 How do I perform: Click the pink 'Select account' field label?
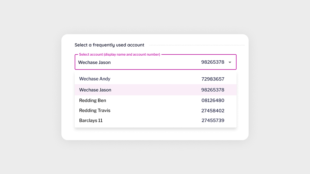click(x=119, y=54)
